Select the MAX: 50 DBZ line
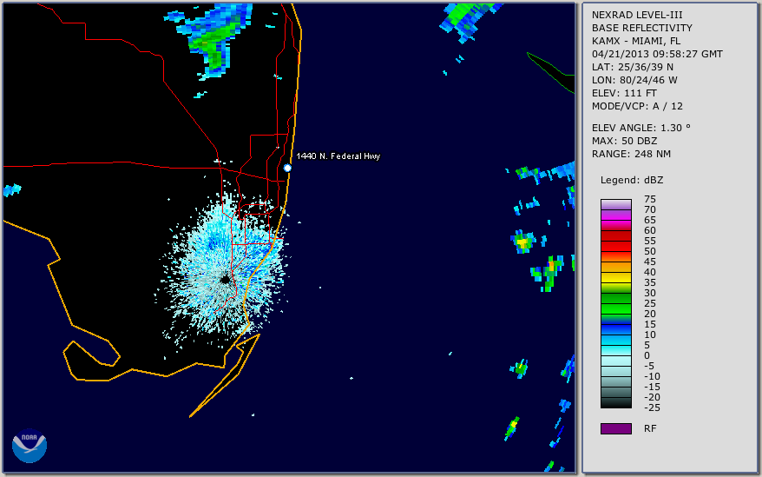This screenshot has width=762, height=477. point(624,141)
